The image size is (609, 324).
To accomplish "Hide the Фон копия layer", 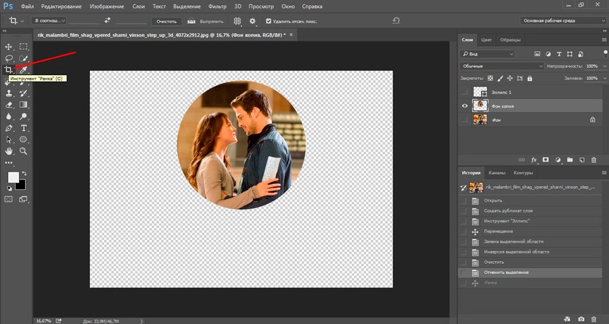I will coord(464,106).
